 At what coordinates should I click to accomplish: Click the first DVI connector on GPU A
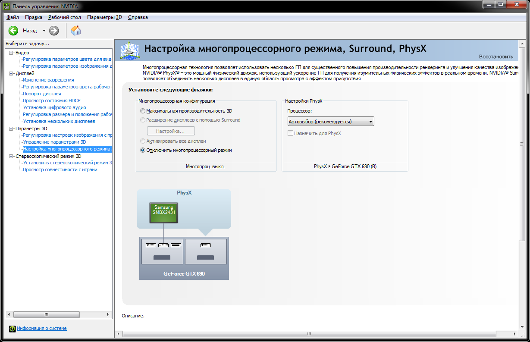[151, 245]
